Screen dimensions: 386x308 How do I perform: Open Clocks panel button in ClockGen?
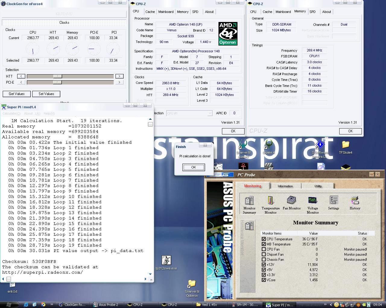pos(64,23)
